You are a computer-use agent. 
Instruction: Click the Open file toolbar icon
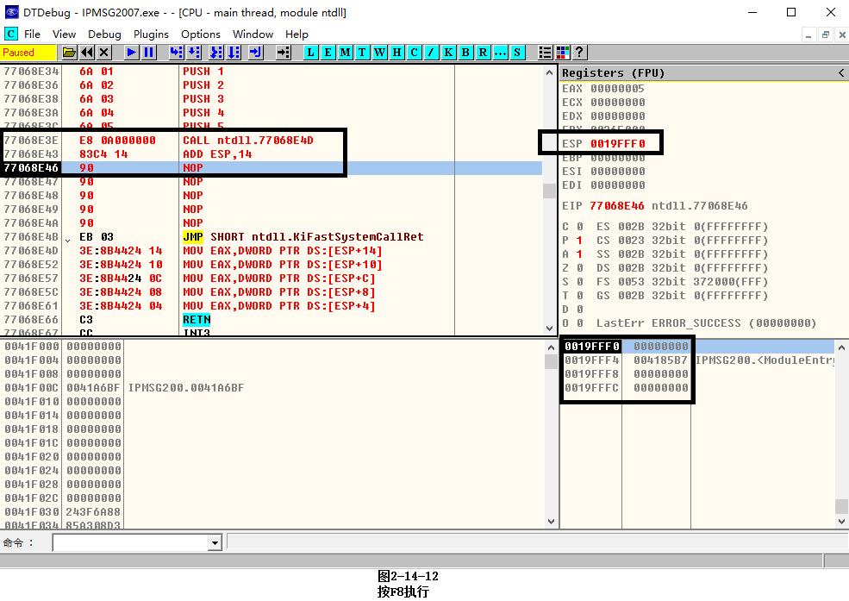tap(70, 53)
